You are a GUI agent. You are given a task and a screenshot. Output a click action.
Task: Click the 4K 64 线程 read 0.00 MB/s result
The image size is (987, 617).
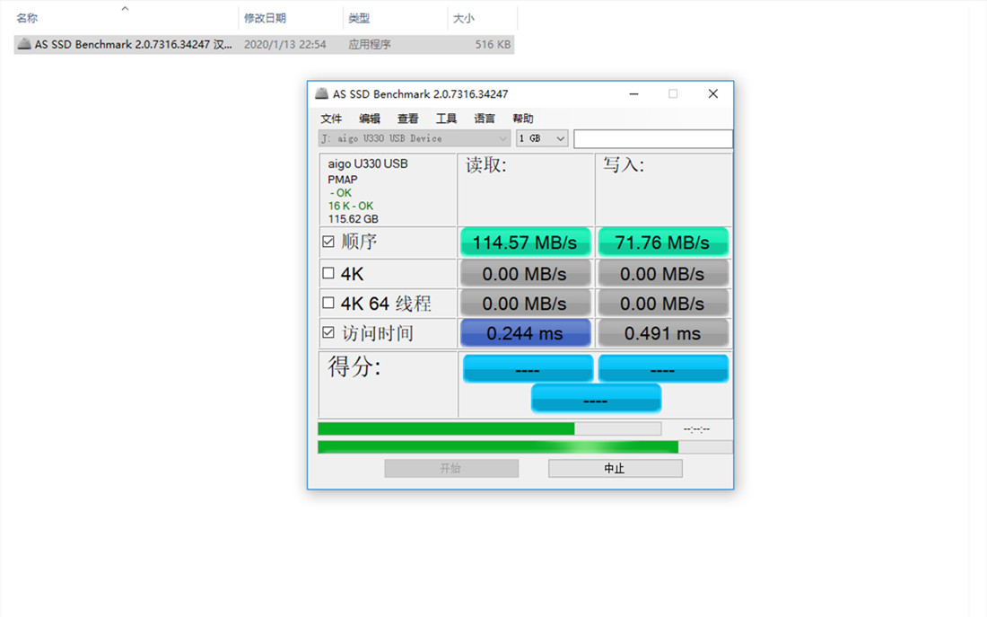click(525, 304)
